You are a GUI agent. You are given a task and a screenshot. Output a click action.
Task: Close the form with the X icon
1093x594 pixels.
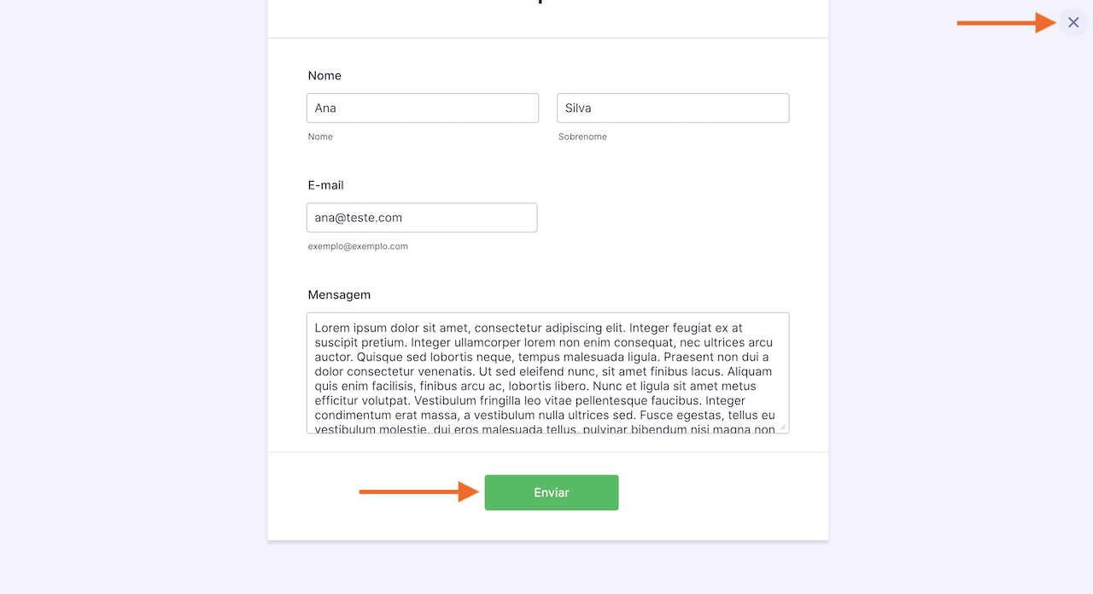tap(1073, 23)
